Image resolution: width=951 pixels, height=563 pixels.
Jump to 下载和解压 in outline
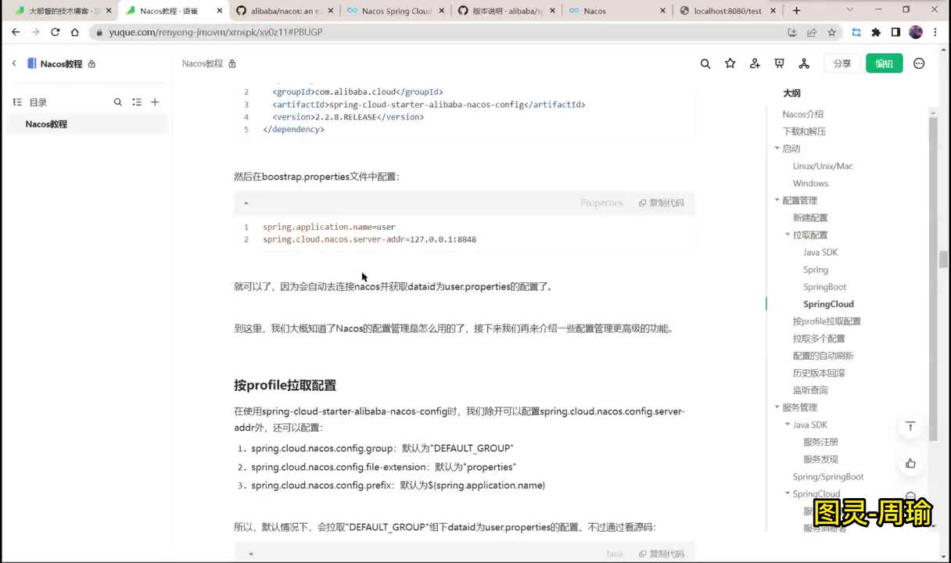804,131
